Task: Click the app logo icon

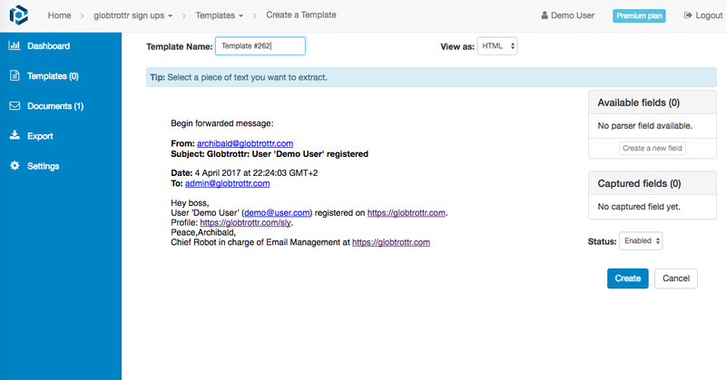Action: pyautogui.click(x=18, y=15)
